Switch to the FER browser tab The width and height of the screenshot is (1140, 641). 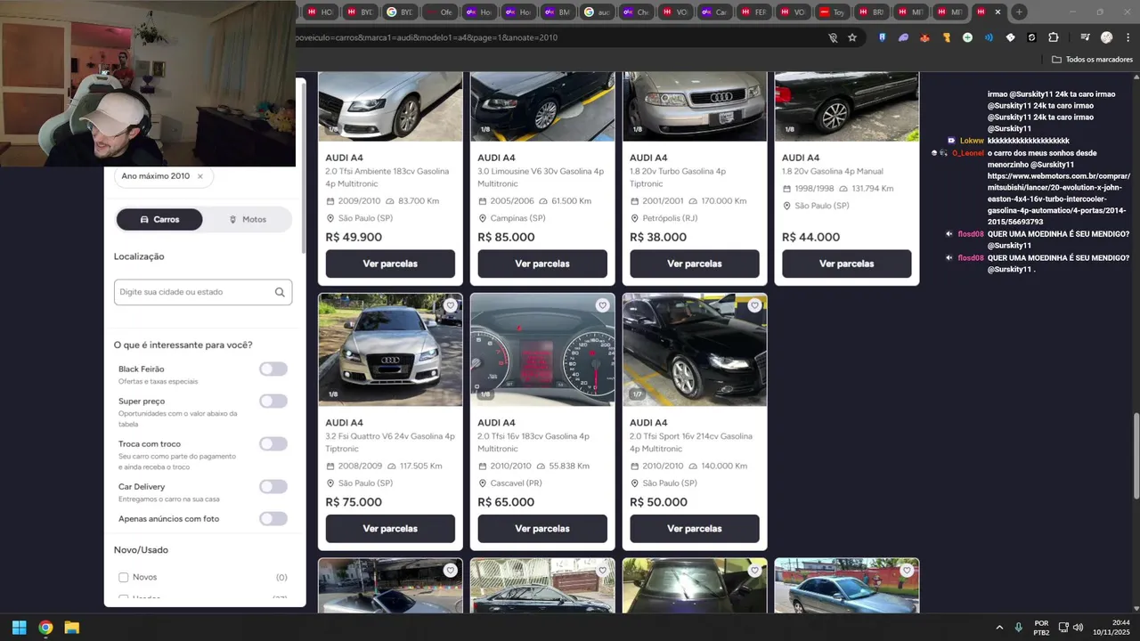pyautogui.click(x=753, y=12)
